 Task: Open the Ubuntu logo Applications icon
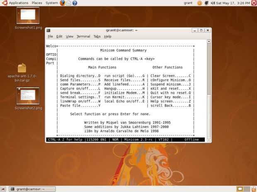pos(5,3)
